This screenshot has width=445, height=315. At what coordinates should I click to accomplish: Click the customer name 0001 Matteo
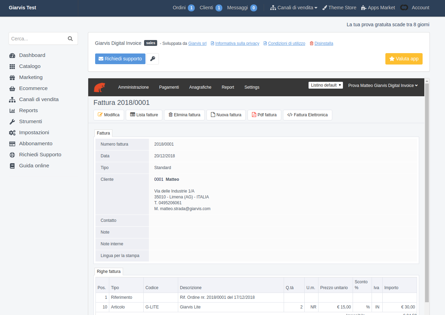pos(166,179)
